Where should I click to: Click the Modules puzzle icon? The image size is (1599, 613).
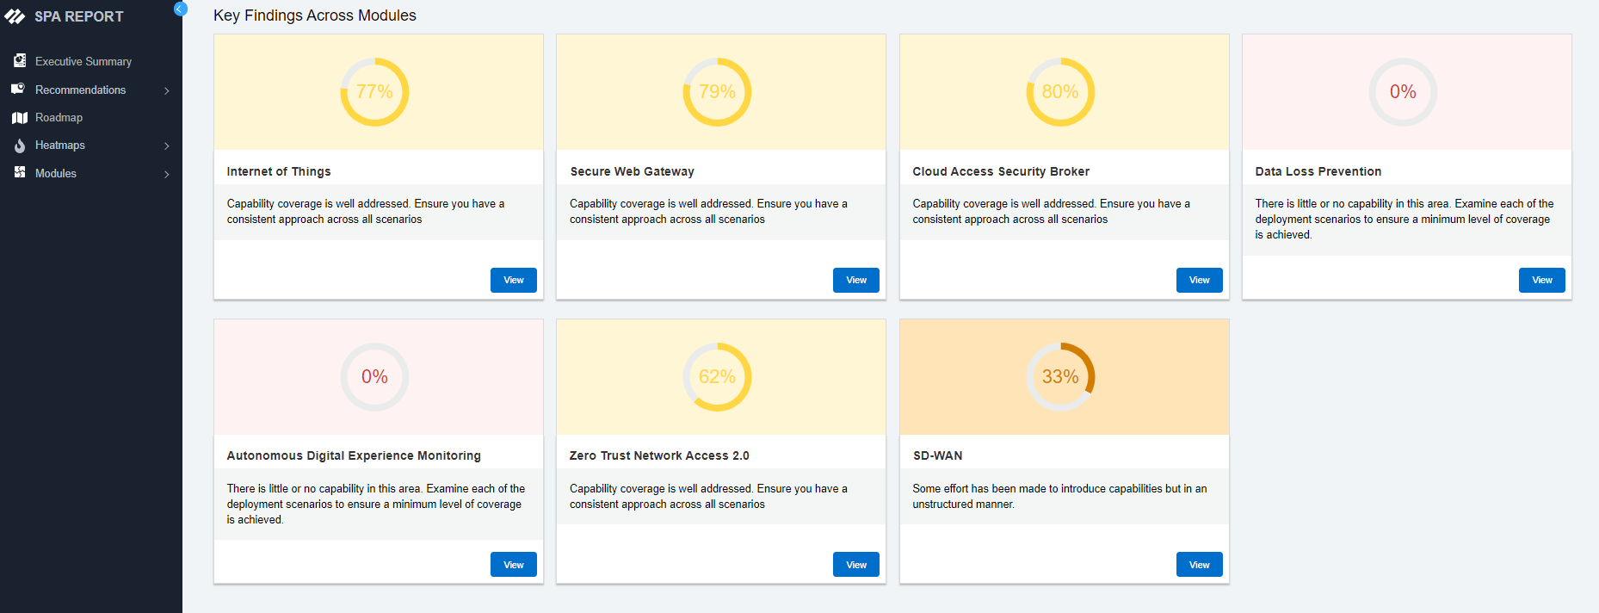pos(20,173)
